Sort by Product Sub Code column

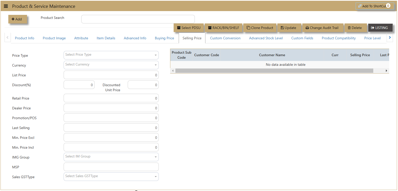coord(181,55)
